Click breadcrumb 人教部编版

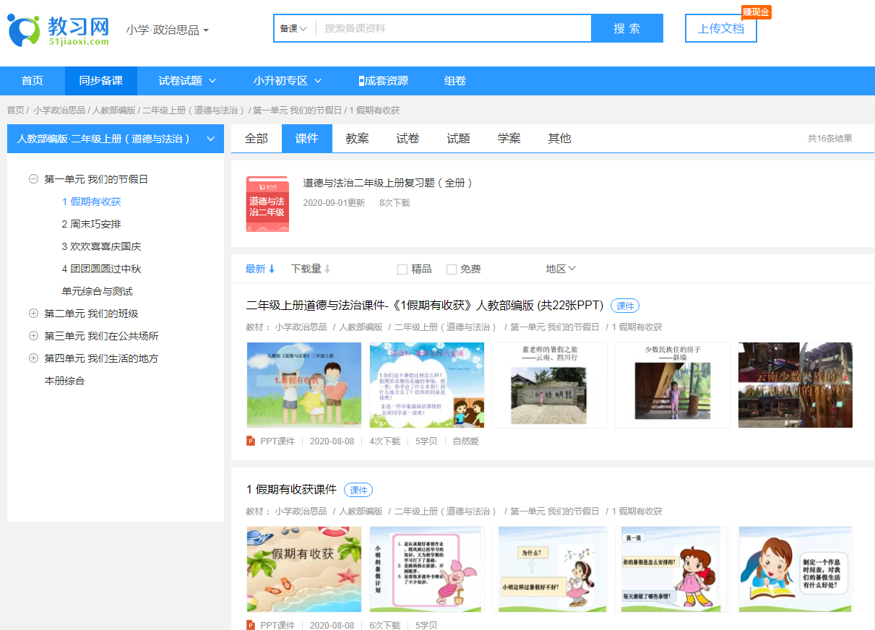114,111
